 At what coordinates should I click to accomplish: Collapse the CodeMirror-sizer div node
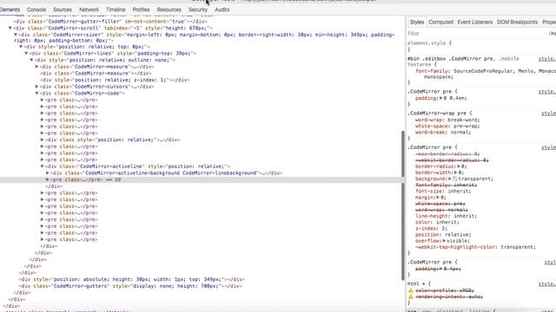coord(16,35)
